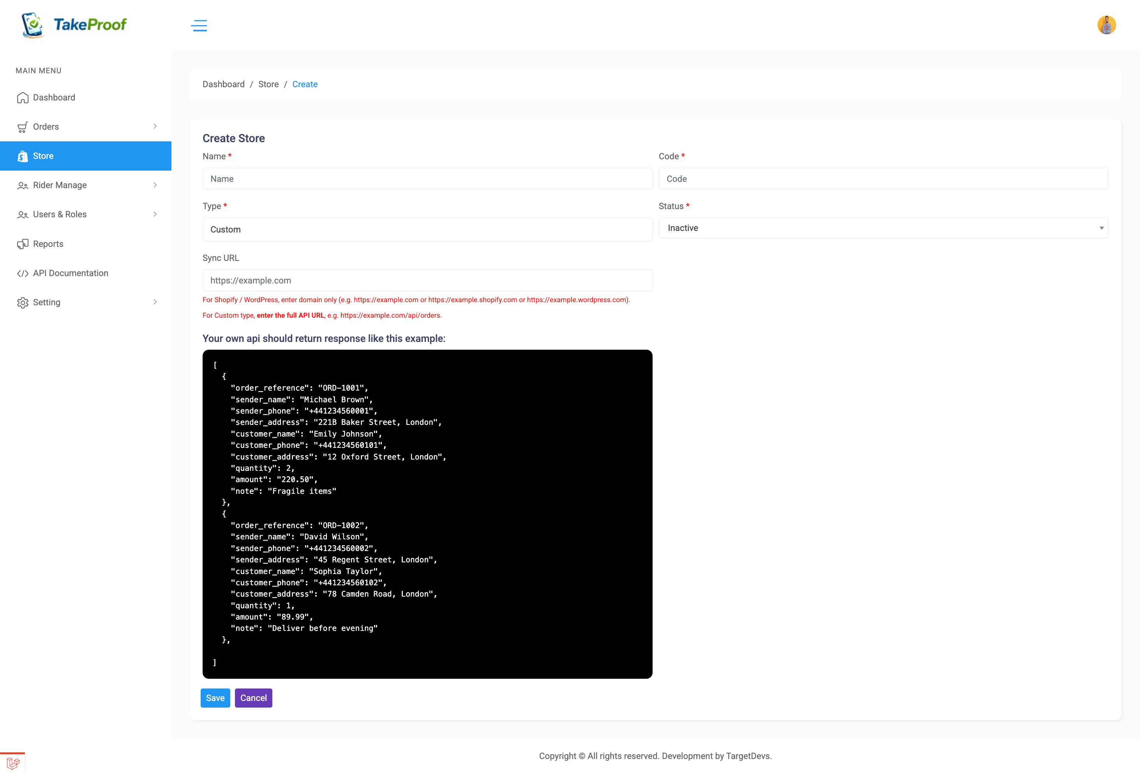This screenshot has height=773, width=1140.
Task: Open the Reports menu item
Action: (86, 244)
